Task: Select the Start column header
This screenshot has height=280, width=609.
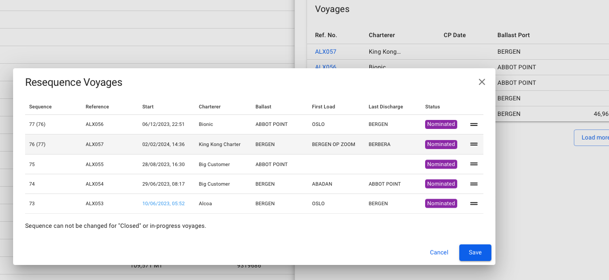Action: pyautogui.click(x=148, y=107)
